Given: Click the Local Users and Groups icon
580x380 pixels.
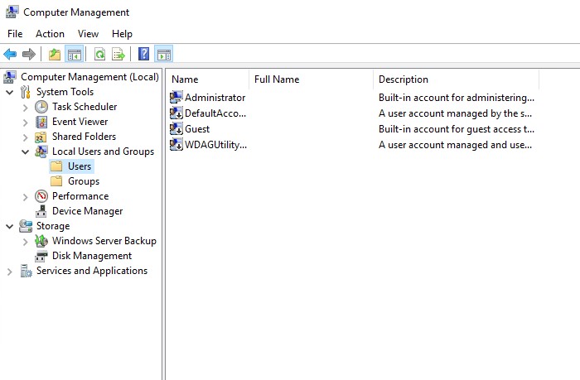Looking at the screenshot, I should pos(41,152).
